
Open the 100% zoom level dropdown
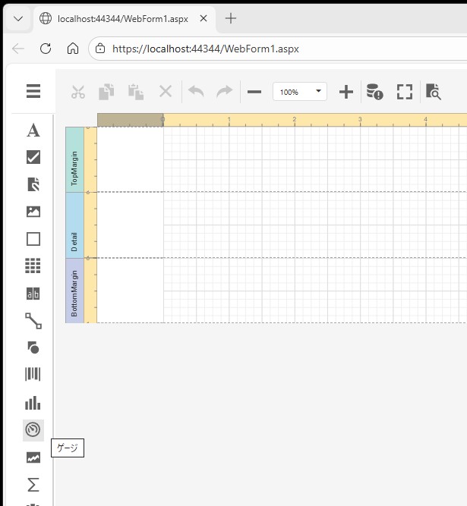point(299,92)
